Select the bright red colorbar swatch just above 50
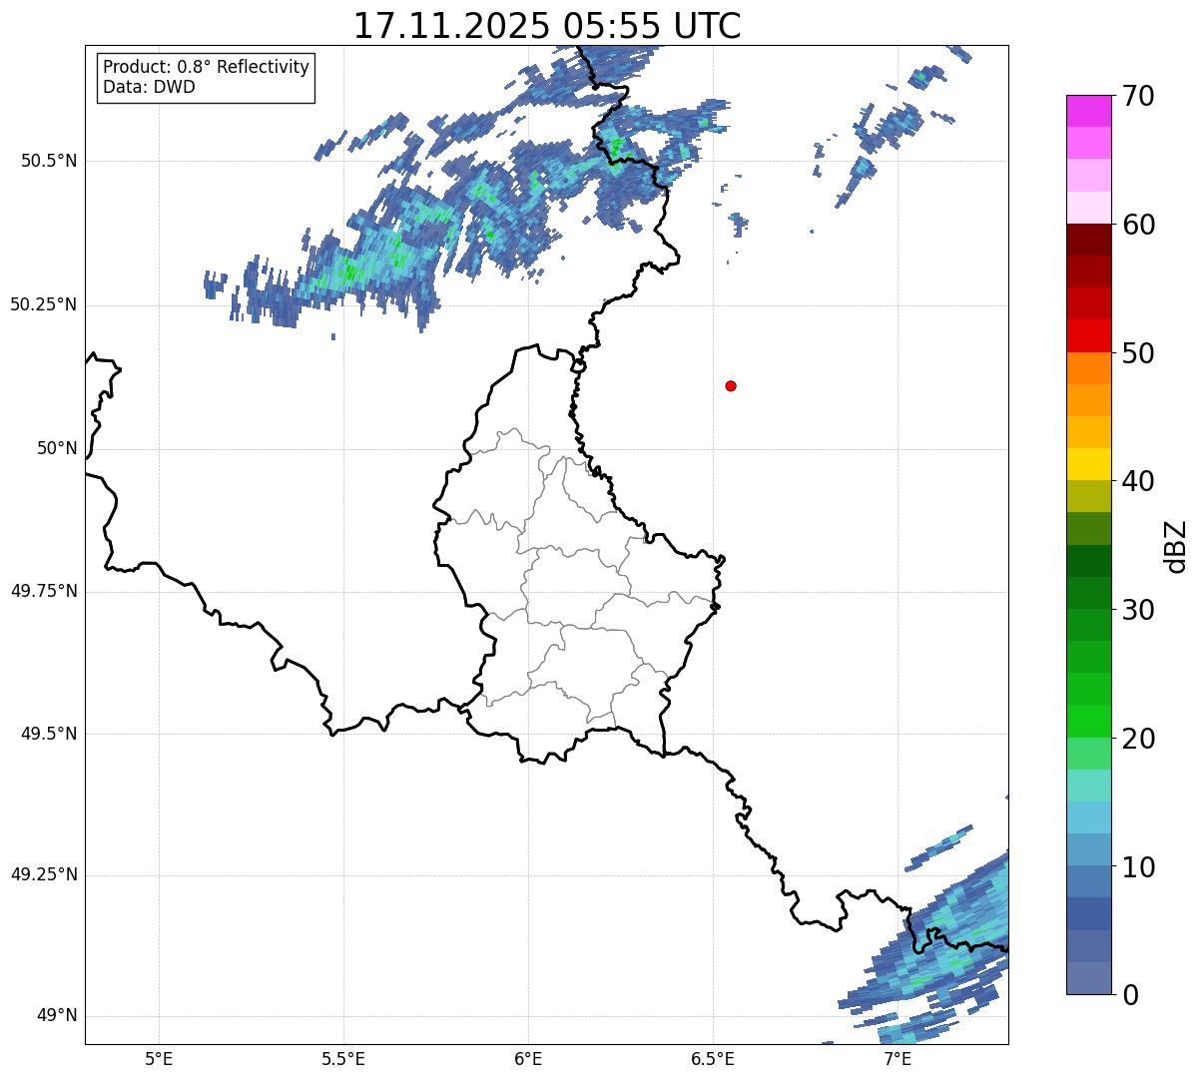1200x1079 pixels. pyautogui.click(x=1089, y=336)
